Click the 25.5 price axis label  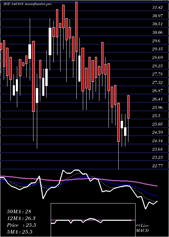[x=156, y=116]
